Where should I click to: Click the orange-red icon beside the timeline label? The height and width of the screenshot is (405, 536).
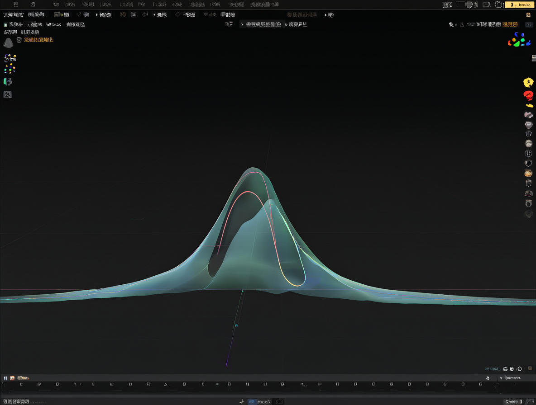click(12, 378)
